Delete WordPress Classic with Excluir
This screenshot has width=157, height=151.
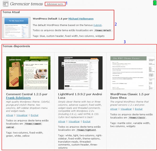tap(139, 109)
